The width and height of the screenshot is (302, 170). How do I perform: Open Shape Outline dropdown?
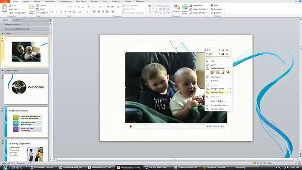pyautogui.click(x=198, y=9)
